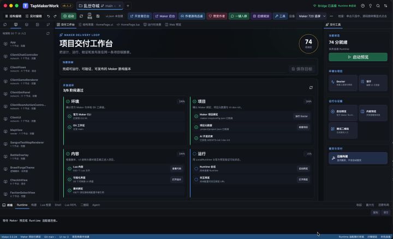Click the 一键入群 green button
Image resolution: width=393 pixels, height=239 pixels.
coord(239,16)
